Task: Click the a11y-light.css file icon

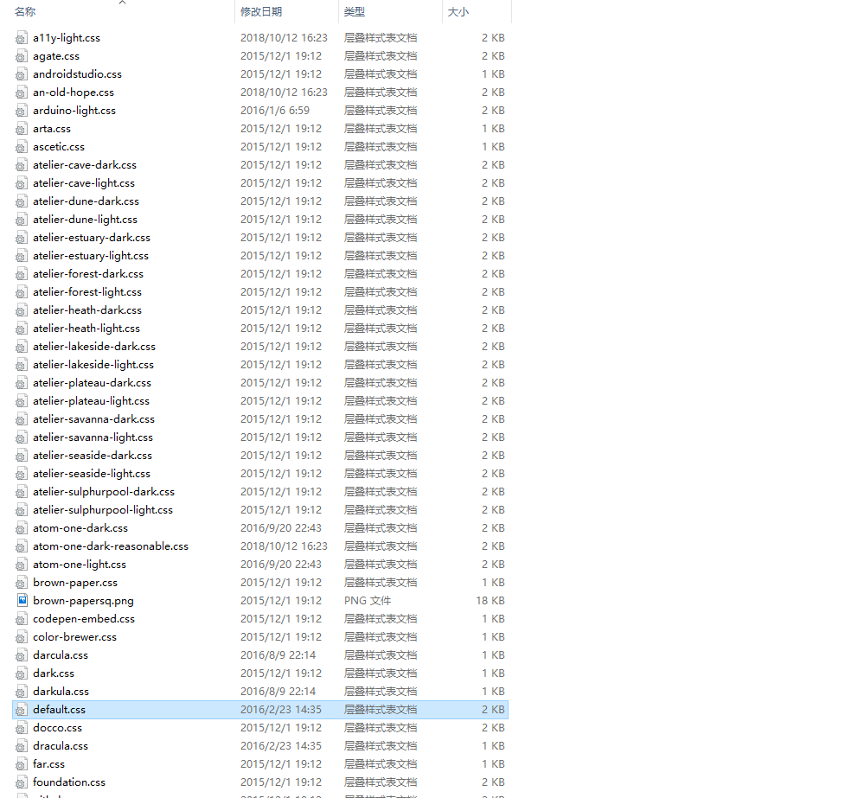Action: (22, 38)
